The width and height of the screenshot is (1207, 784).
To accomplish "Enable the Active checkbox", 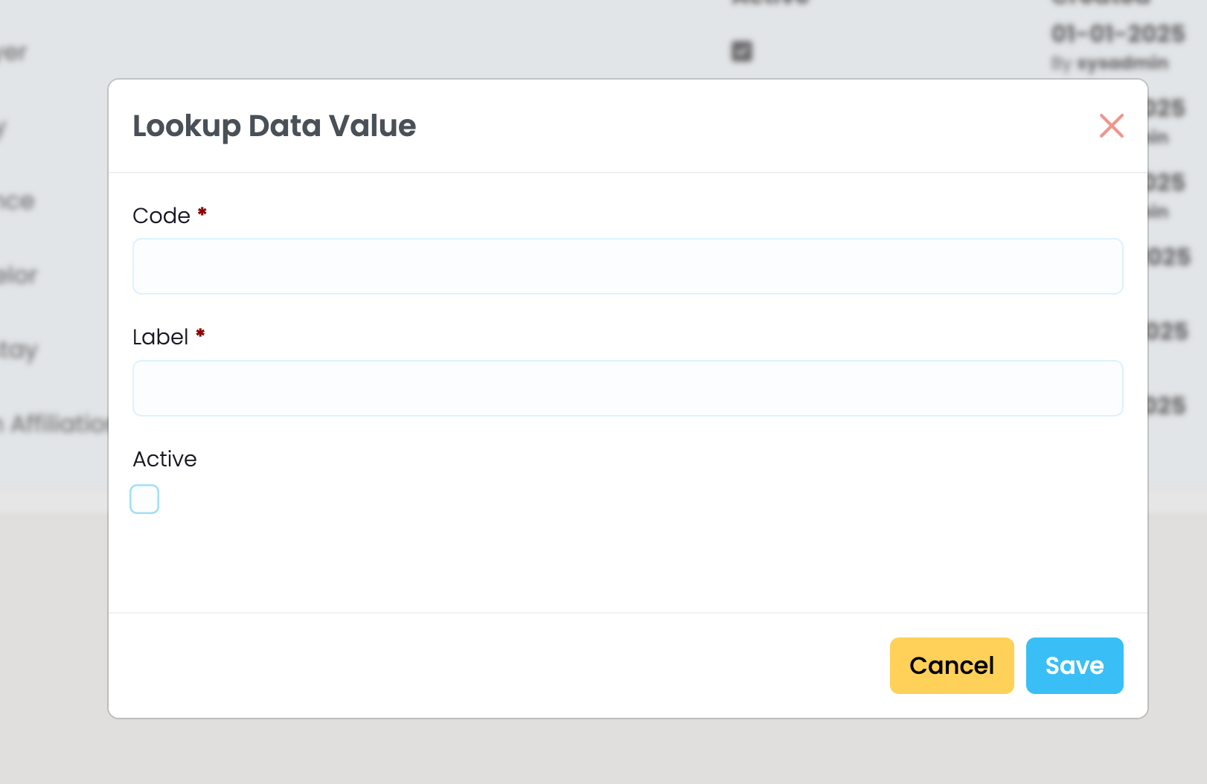I will [144, 499].
